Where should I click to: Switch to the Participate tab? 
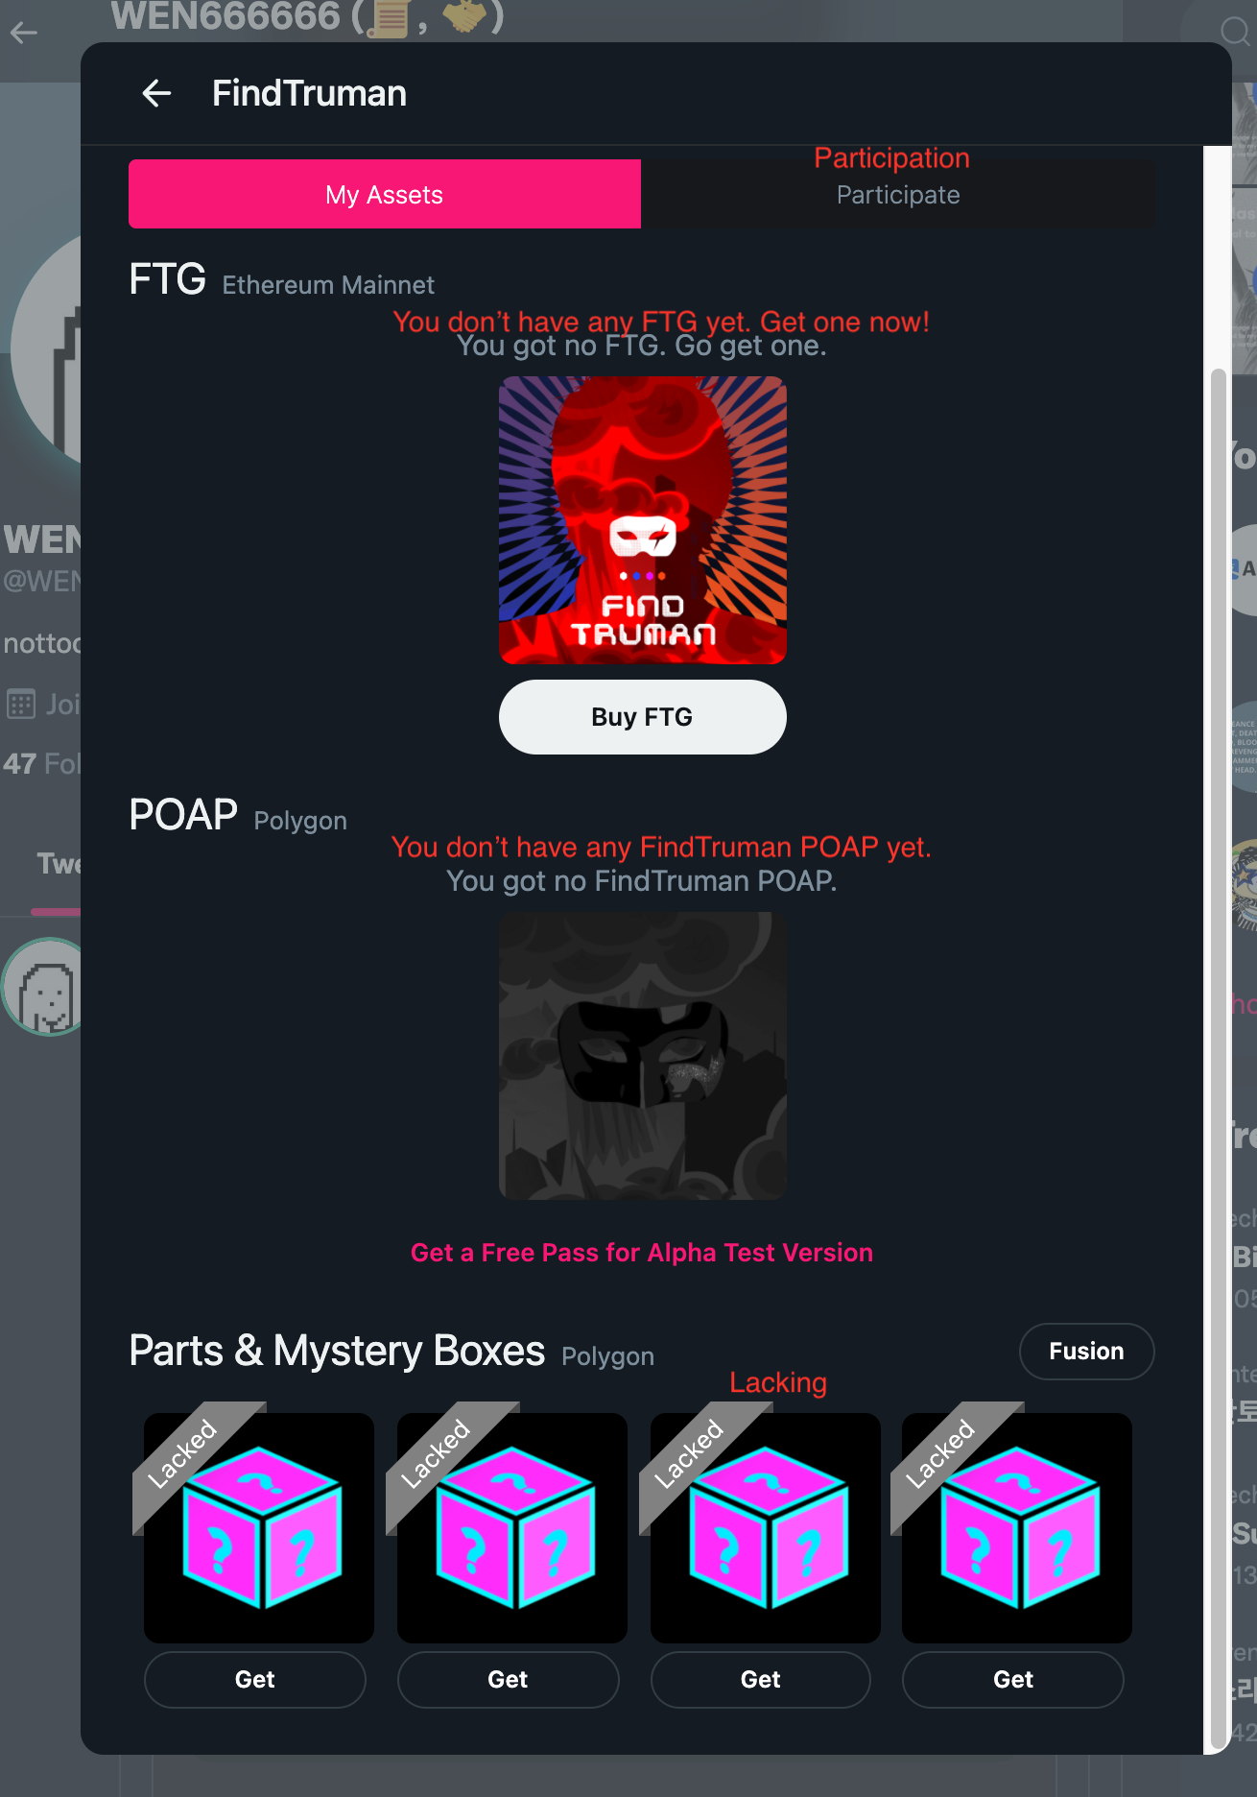[x=898, y=194]
